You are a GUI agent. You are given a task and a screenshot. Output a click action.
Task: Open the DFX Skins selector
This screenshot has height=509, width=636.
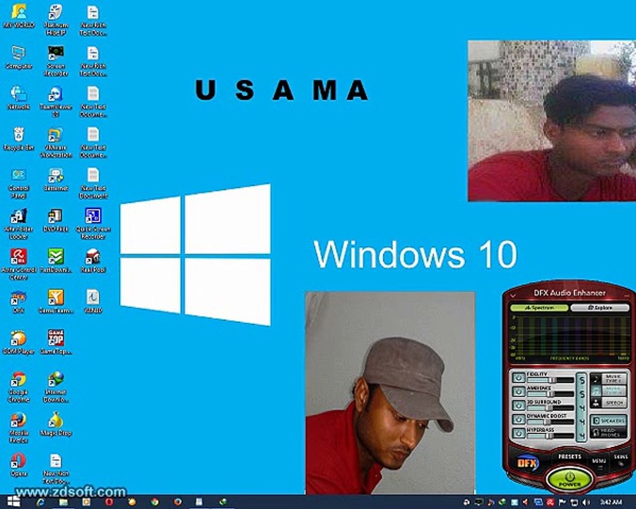(x=620, y=460)
